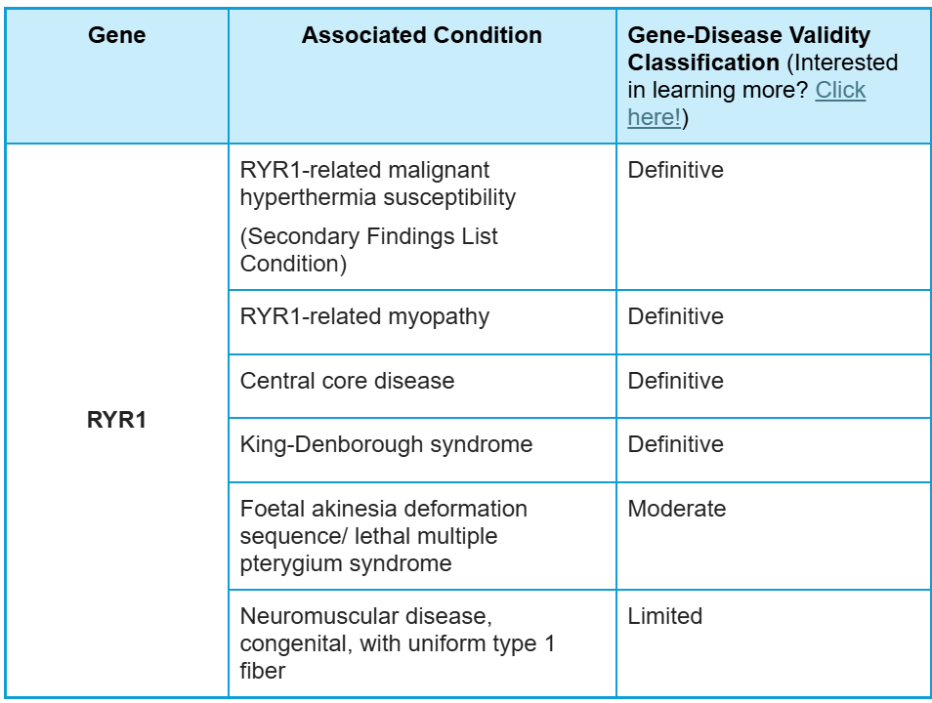Select "Definitive" for malignant hyperthermia susceptibility
Screen dimensions: 932x703
[675, 170]
